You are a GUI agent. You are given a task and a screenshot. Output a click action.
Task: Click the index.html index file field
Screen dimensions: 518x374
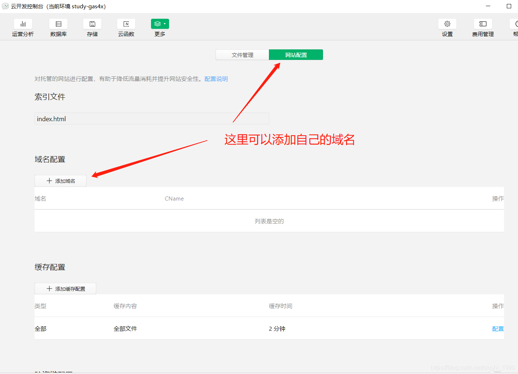(x=152, y=119)
